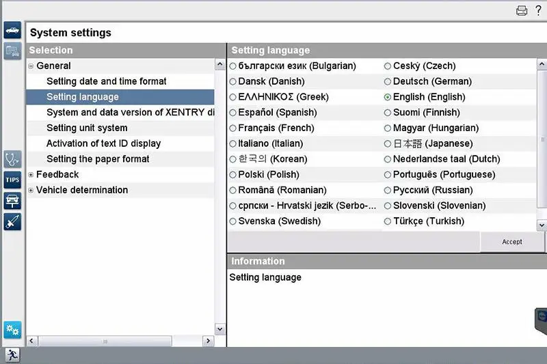
Task: Click the vehicle on lift sidebar icon
Action: [12, 201]
